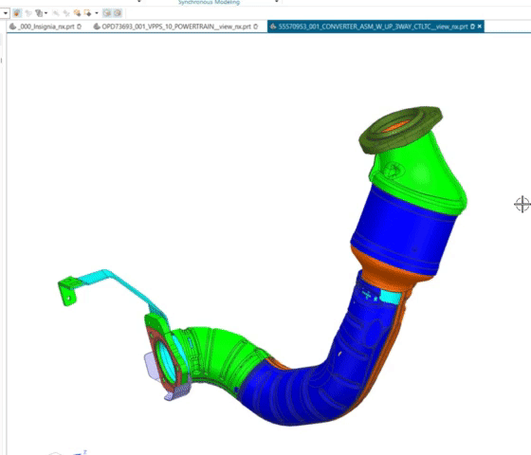Toggle the second highlighted toolbar button
531x455 pixels.
[118, 13]
